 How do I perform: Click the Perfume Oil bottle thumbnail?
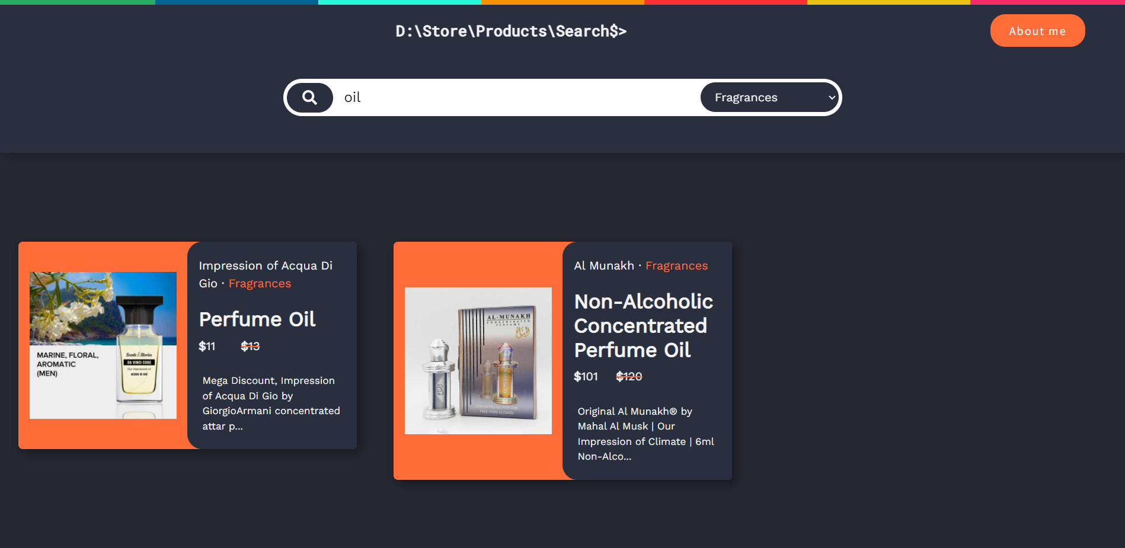(103, 345)
